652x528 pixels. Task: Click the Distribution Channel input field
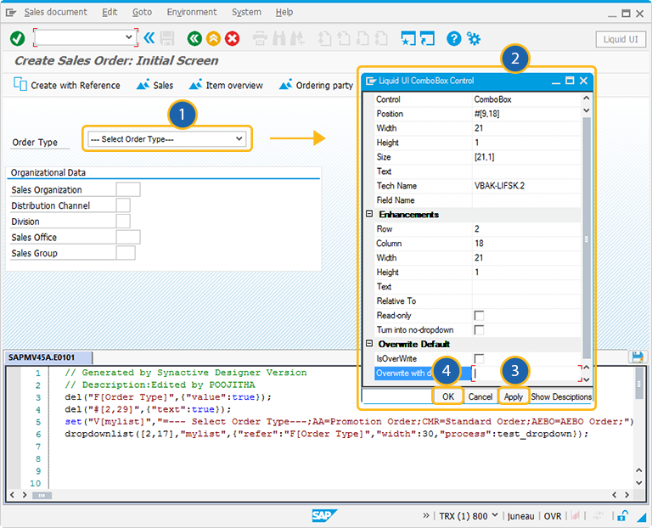coord(123,205)
